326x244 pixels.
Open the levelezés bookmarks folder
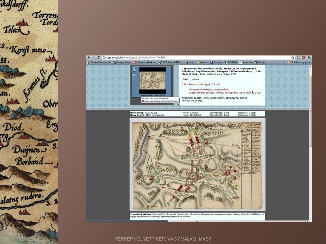pyautogui.click(x=202, y=62)
